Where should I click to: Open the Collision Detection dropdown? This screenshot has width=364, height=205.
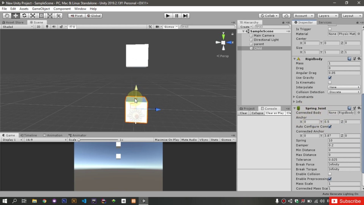coord(344,92)
